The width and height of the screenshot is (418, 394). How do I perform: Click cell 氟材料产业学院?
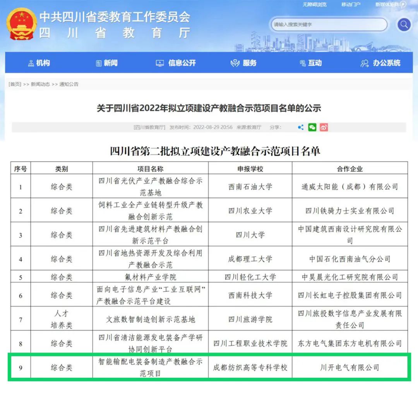150,277
